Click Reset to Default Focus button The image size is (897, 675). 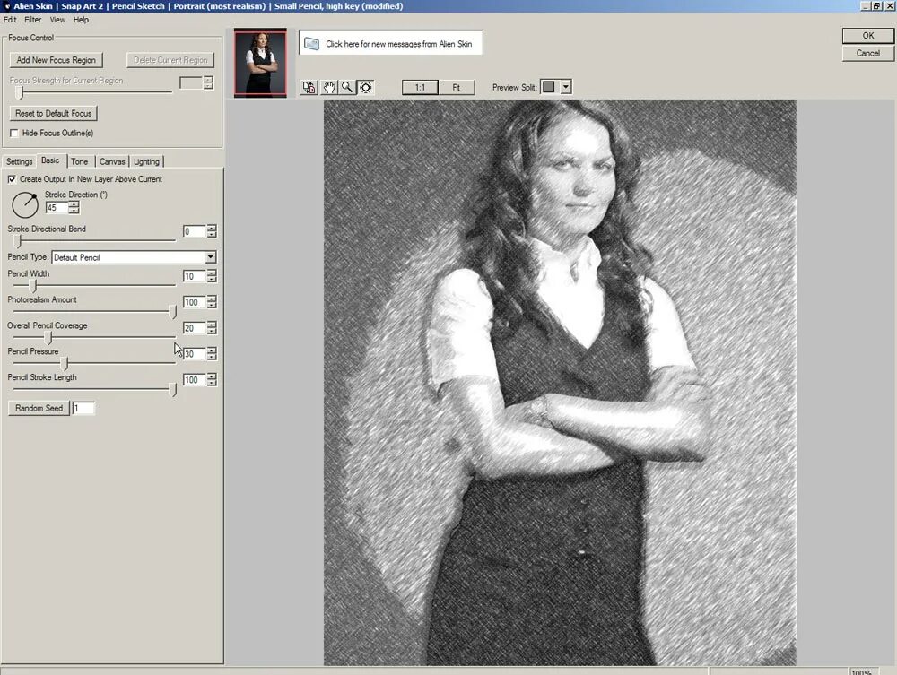pos(53,113)
